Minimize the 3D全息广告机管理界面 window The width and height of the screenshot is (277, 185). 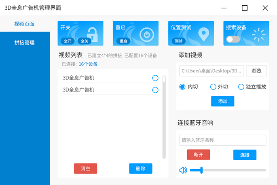224,8
